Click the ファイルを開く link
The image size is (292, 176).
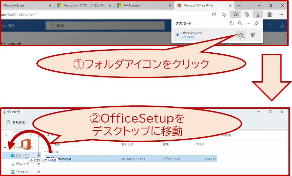(x=188, y=37)
